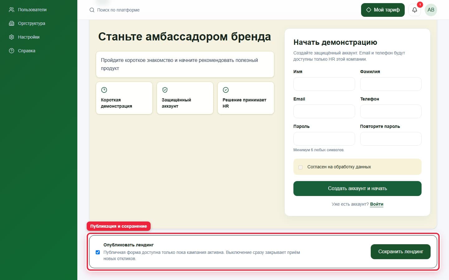Screen dimensions: 449x280
Task: Click the shield icon on Защищённый аккаунт card
Action: pos(165,90)
